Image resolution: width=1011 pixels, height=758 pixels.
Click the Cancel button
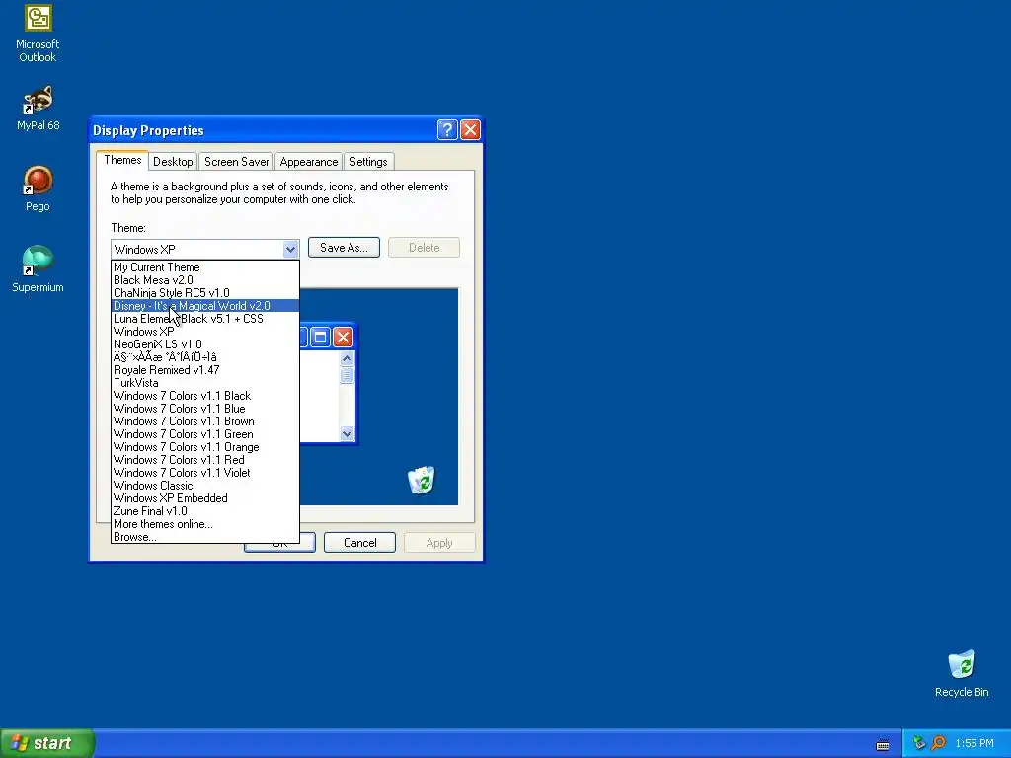359,542
